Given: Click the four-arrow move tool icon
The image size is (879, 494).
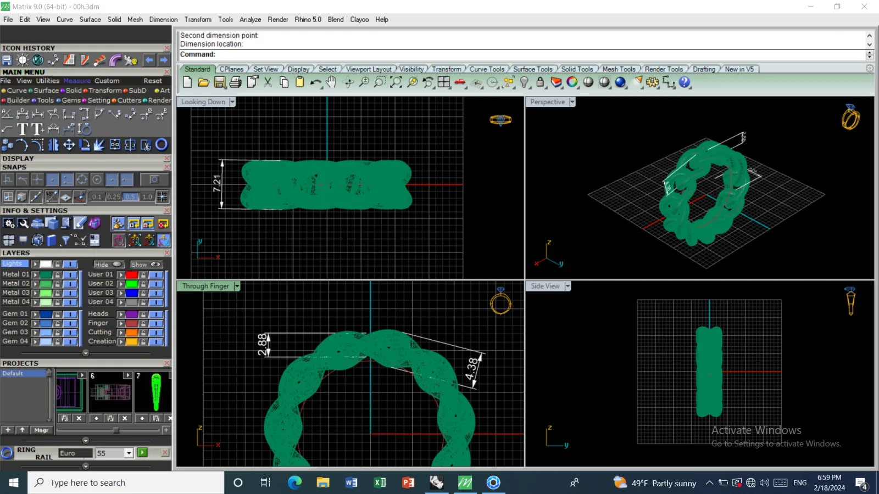Looking at the screenshot, I should pos(69,145).
